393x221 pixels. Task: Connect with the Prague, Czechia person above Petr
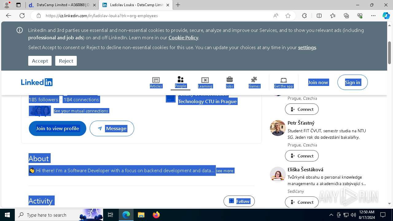point(302,109)
